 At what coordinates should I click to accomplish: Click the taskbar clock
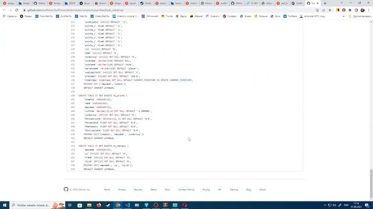[356, 205]
